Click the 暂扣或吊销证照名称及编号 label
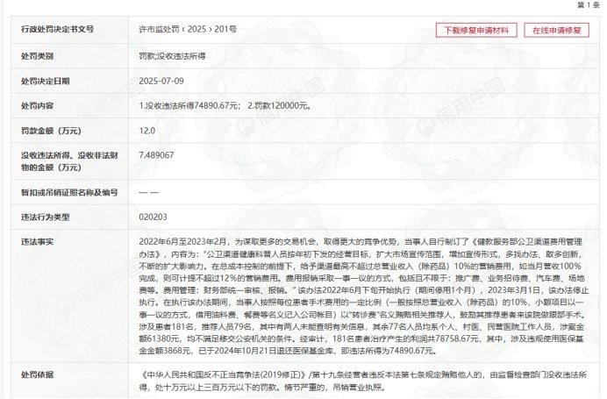 click(69, 192)
